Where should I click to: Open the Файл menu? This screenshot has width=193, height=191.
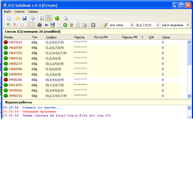coord(7,12)
